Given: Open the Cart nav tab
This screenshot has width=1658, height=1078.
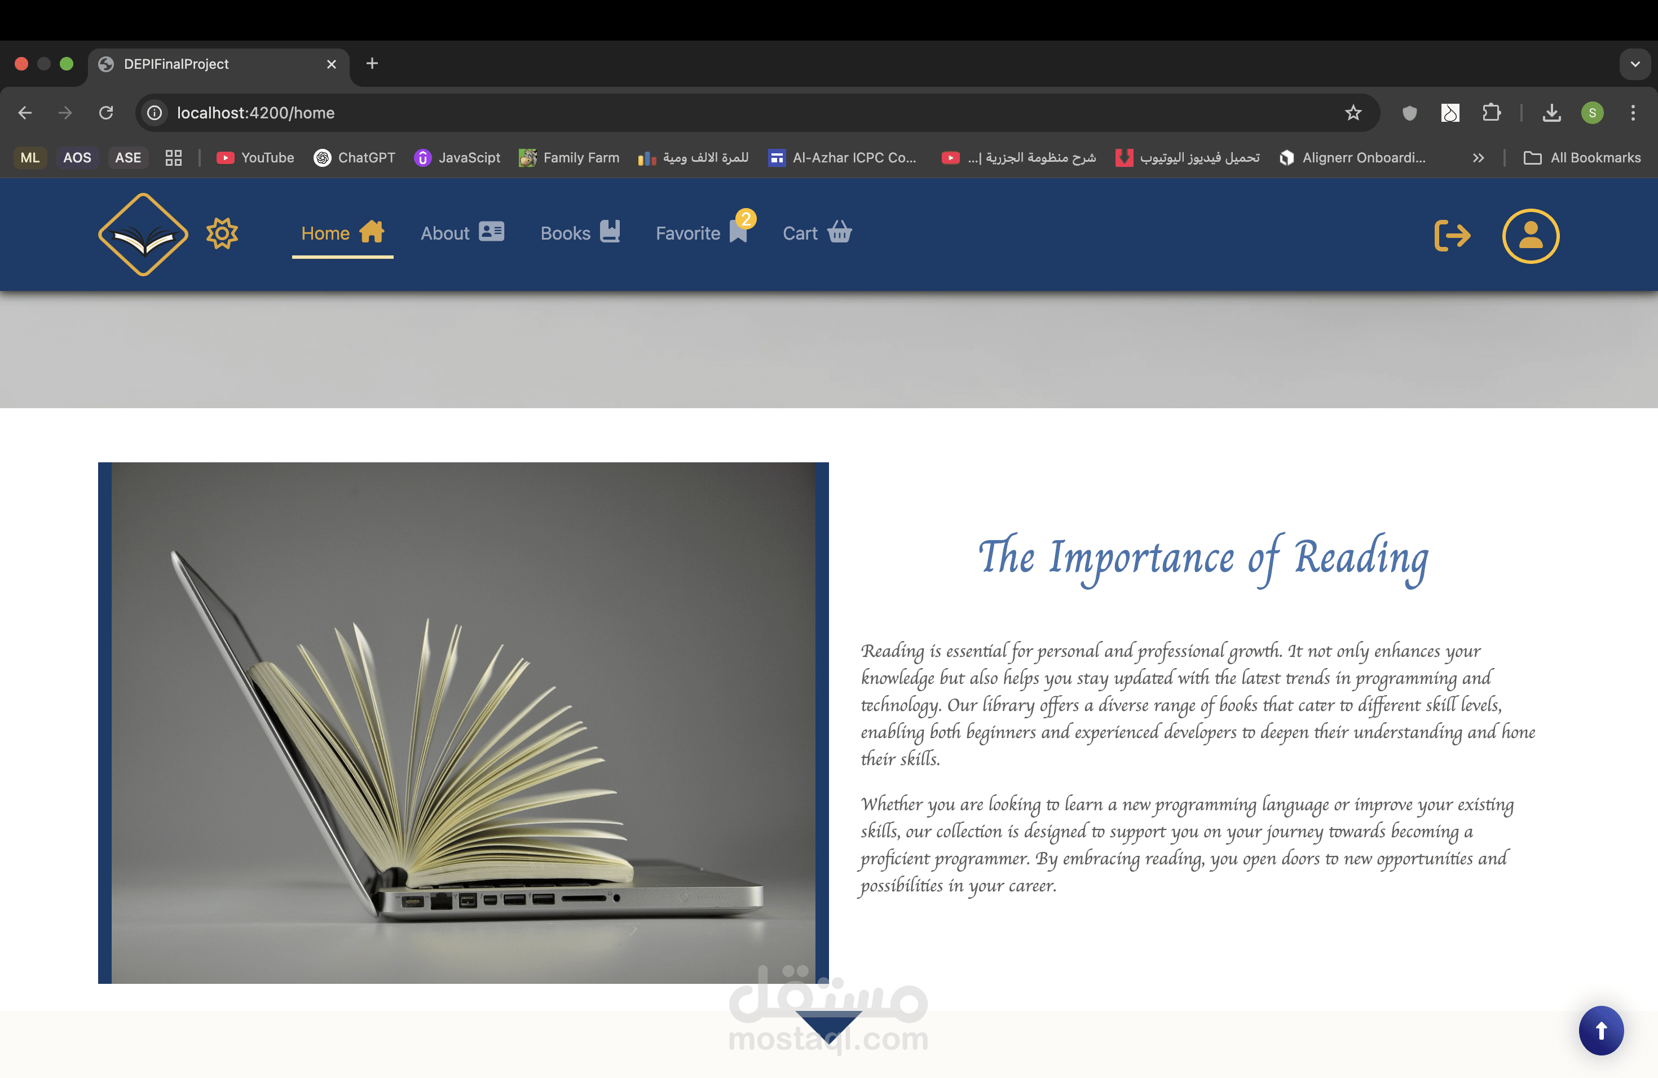Looking at the screenshot, I should [x=817, y=233].
